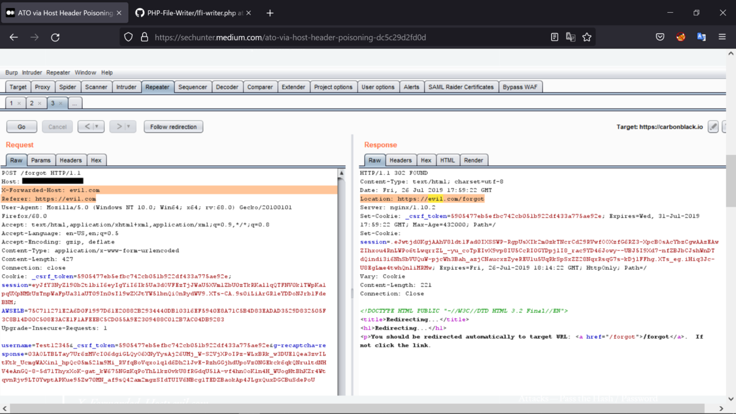The height and width of the screenshot is (414, 736).
Task: Edit target with pencil icon
Action: [713, 127]
